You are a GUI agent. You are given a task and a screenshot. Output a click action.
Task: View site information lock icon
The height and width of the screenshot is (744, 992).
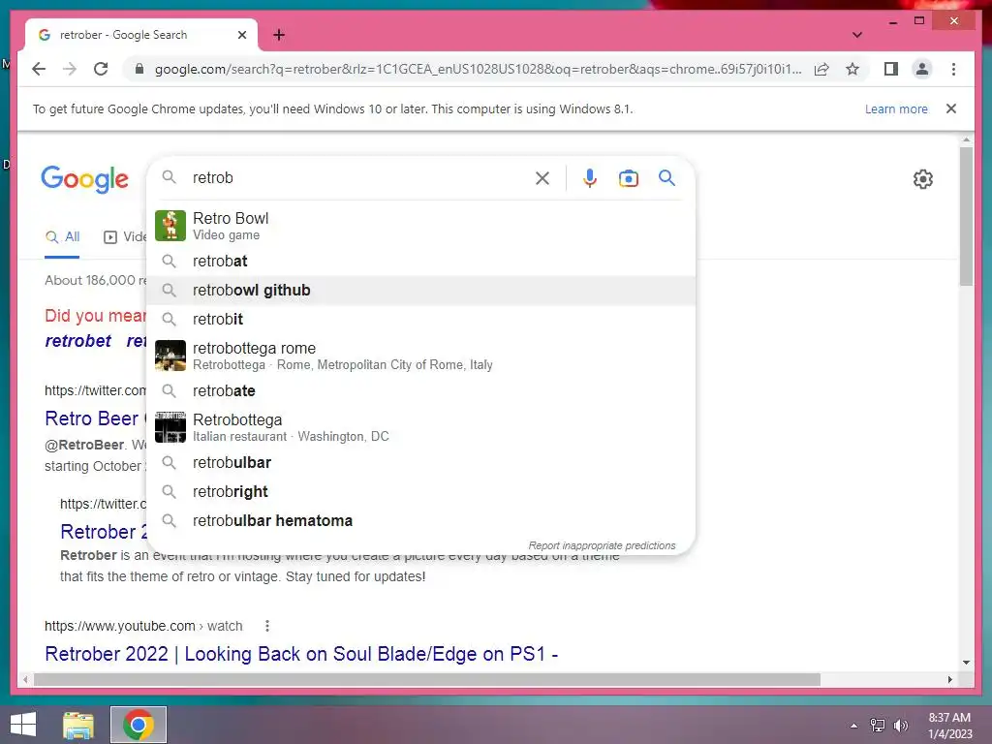click(x=139, y=69)
